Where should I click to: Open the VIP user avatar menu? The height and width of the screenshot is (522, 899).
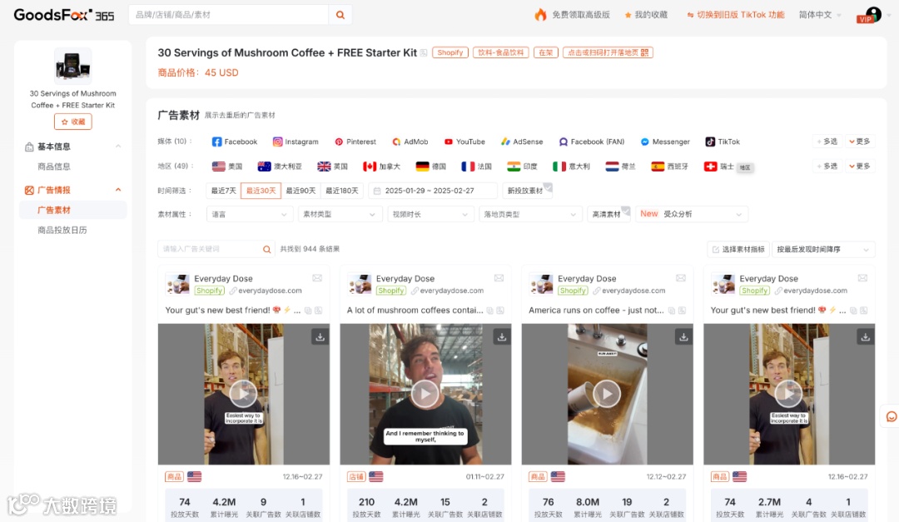click(872, 15)
